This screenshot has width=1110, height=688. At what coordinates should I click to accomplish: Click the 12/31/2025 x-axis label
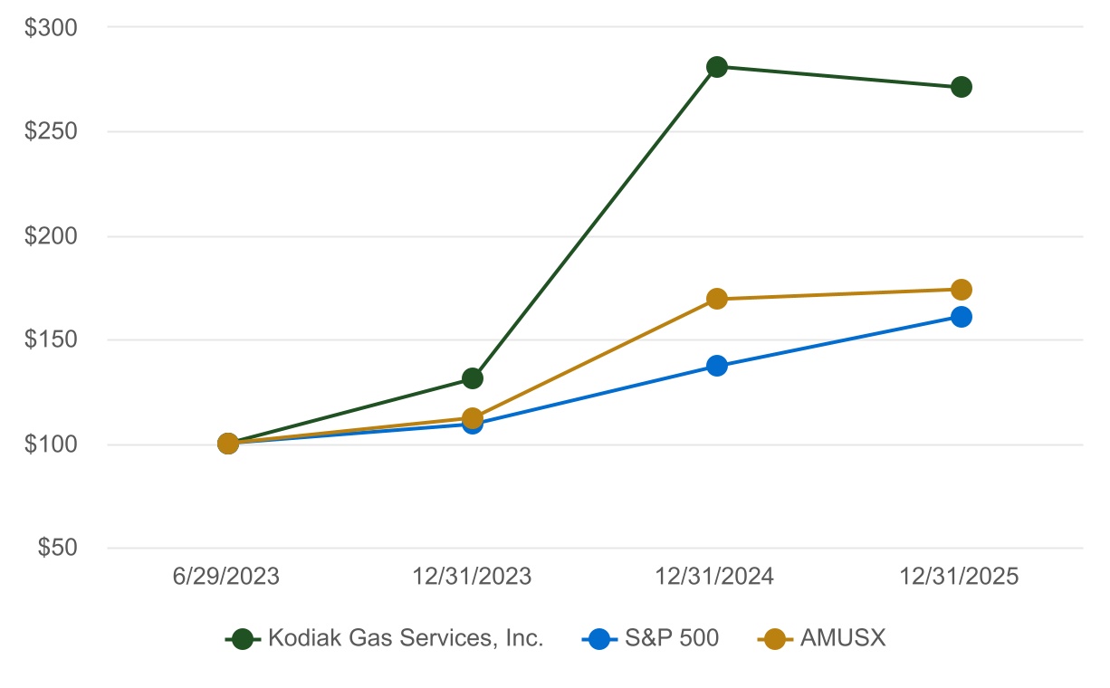[x=962, y=578]
